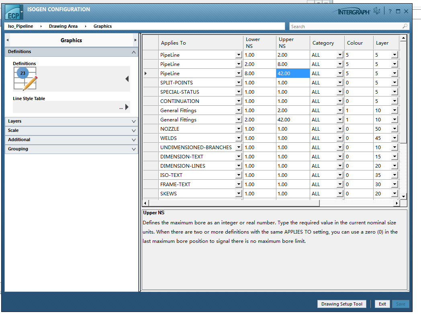Click breadcrumb arrow after Iso_Pipeline
Viewport: 421px width, 314px height.
click(x=41, y=26)
